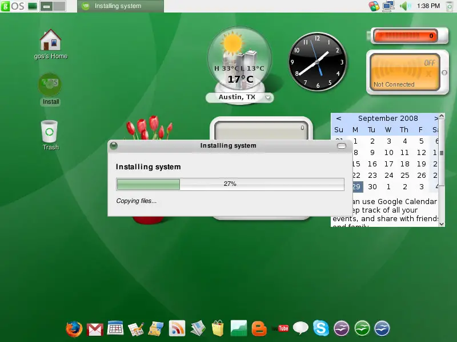This screenshot has height=342, width=457.
Task: Select the Installing system taskbar item
Action: point(120,6)
